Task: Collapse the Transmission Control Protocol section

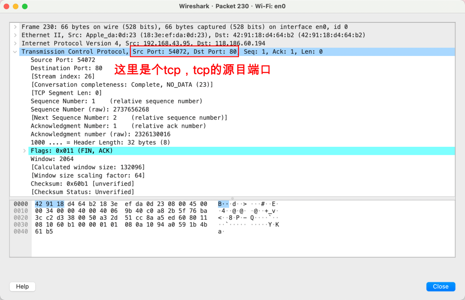Action: coord(15,52)
